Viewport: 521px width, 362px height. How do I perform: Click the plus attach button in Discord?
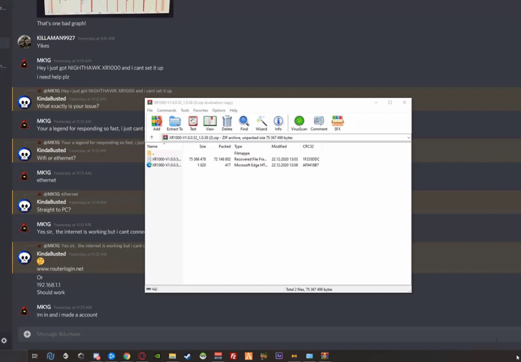click(x=27, y=334)
